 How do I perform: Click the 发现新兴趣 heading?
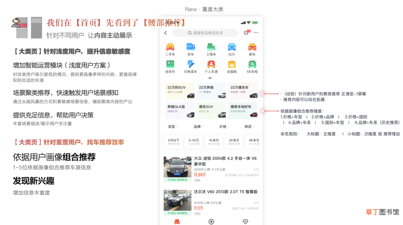(34, 181)
